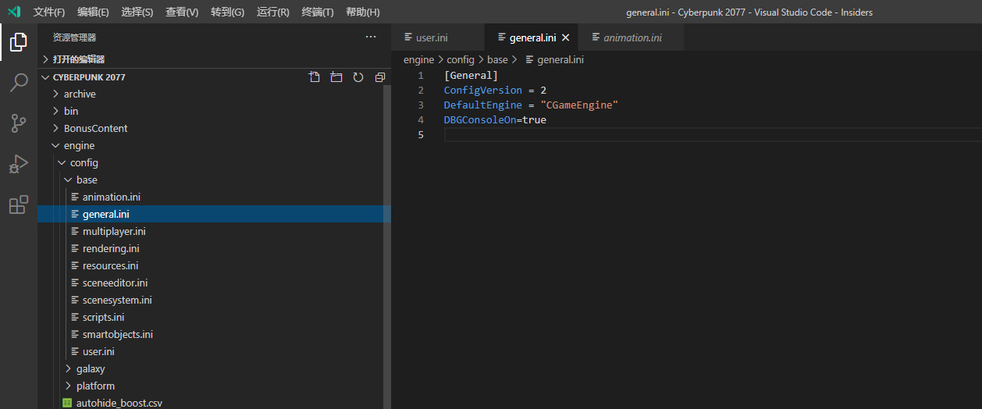Open the Search view in activity bar
The image size is (982, 409).
pos(19,83)
